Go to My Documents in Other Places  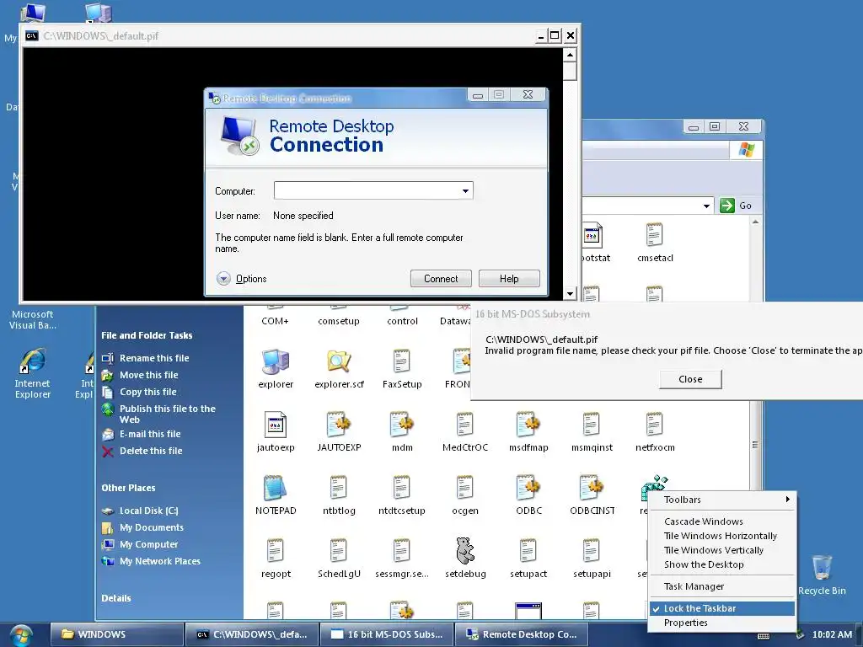[152, 527]
